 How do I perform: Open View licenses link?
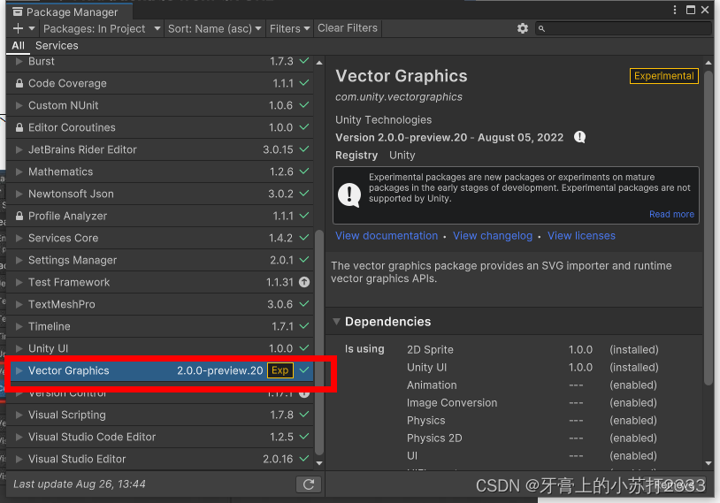click(x=581, y=236)
